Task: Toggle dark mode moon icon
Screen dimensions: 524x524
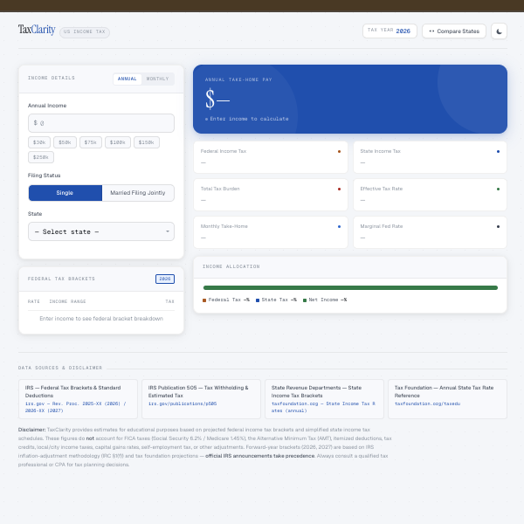Action: tap(499, 31)
